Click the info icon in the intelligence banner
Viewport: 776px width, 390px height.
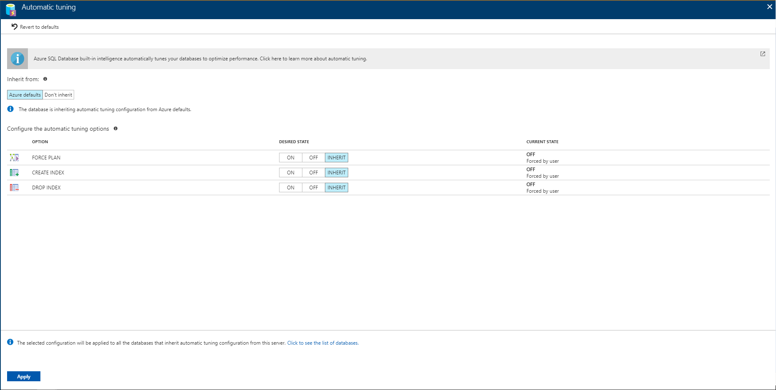click(x=17, y=58)
